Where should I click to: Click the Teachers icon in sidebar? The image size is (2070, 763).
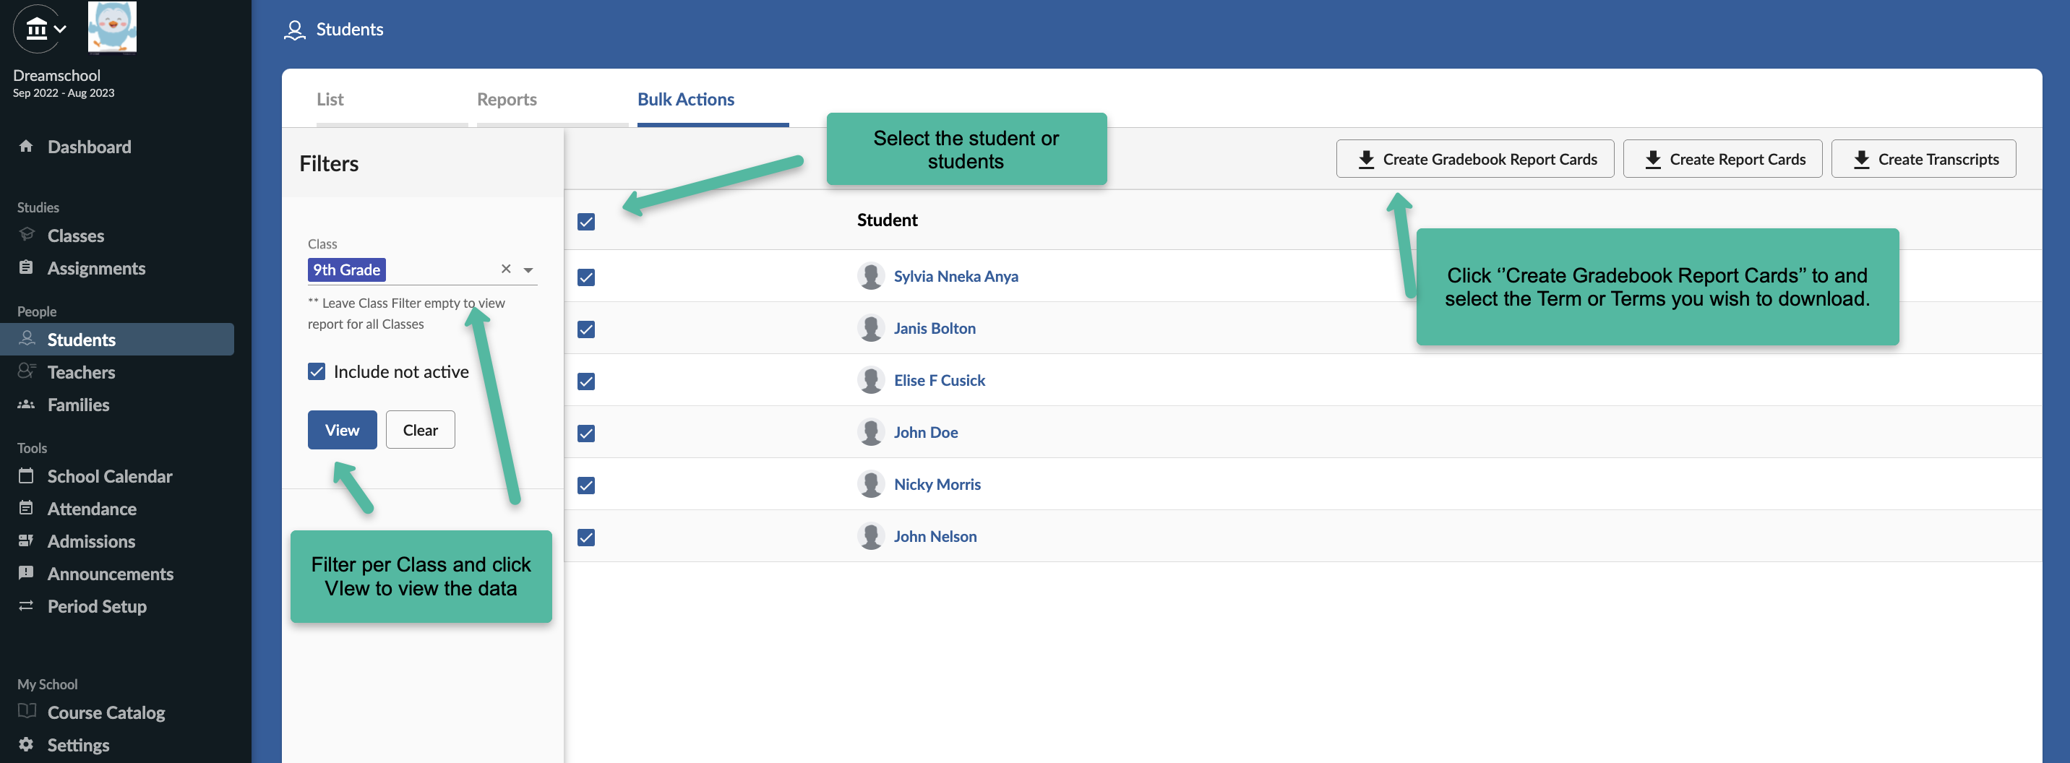click(x=27, y=370)
